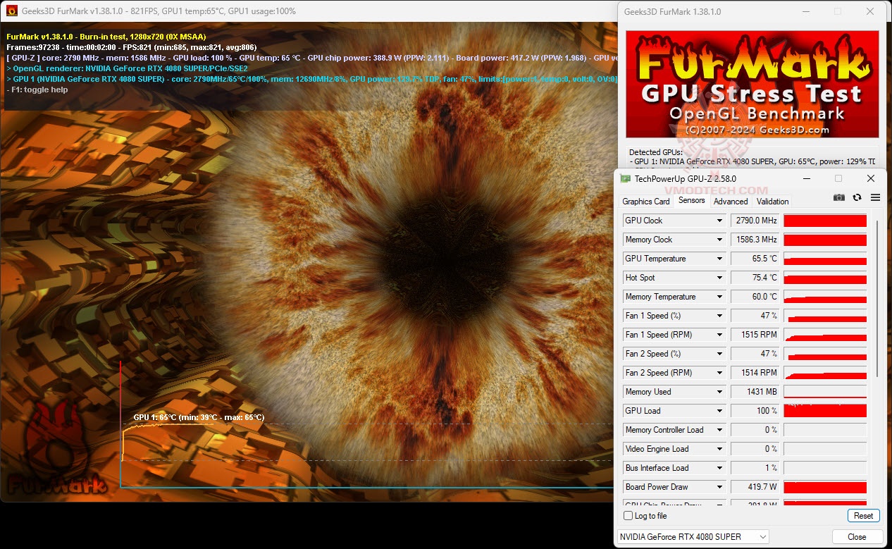Viewport: 892px width, 549px height.
Task: Click the GPU-Z refresh icon
Action: (x=857, y=197)
